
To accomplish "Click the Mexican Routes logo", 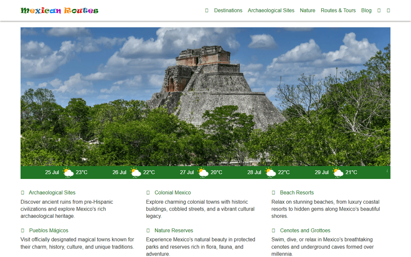I will tap(59, 11).
